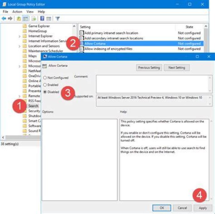Click the tree pane horizontal scroll left arrow
Viewport: 215px width, 214px height.
point(3,137)
